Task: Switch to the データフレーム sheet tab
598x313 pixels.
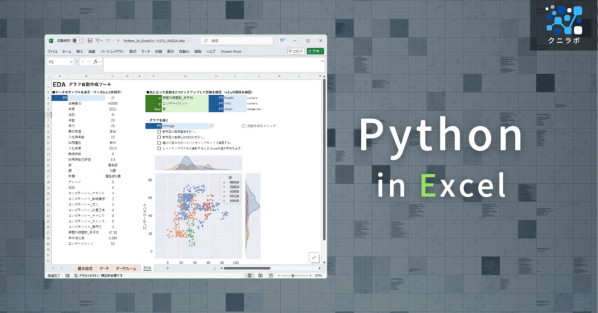Action: [x=125, y=268]
